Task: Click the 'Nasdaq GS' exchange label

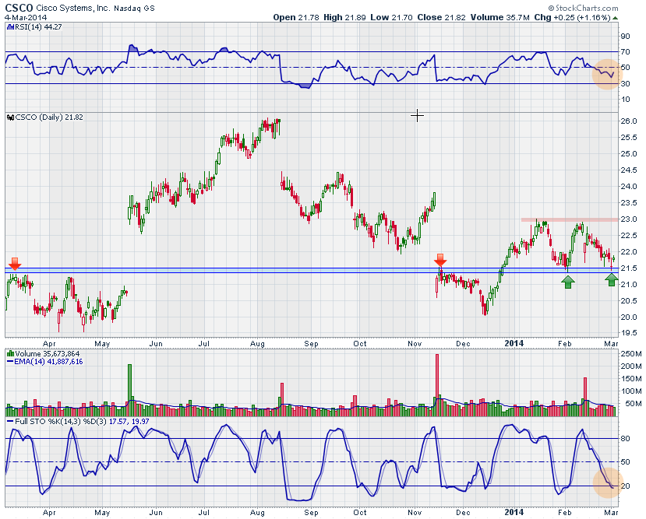Action: click(134, 9)
